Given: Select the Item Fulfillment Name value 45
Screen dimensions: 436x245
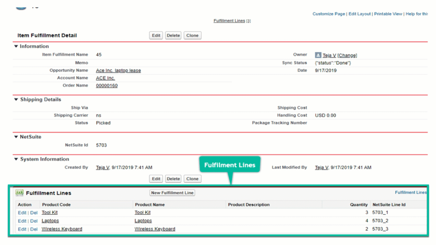Looking at the screenshot, I should coord(99,55).
